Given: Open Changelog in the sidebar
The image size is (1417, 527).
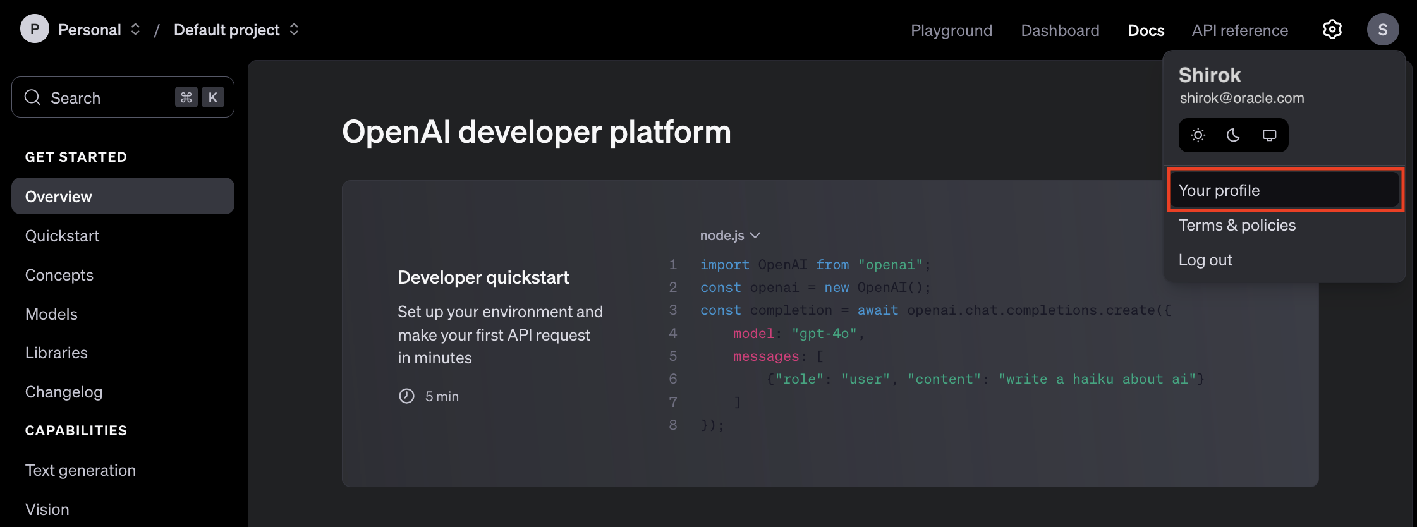Looking at the screenshot, I should point(64,392).
